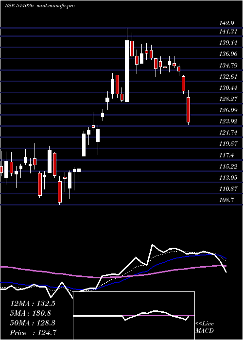Click the BSE 544026 ticker label
Screen dimensions: 243x340
(19, 6)
